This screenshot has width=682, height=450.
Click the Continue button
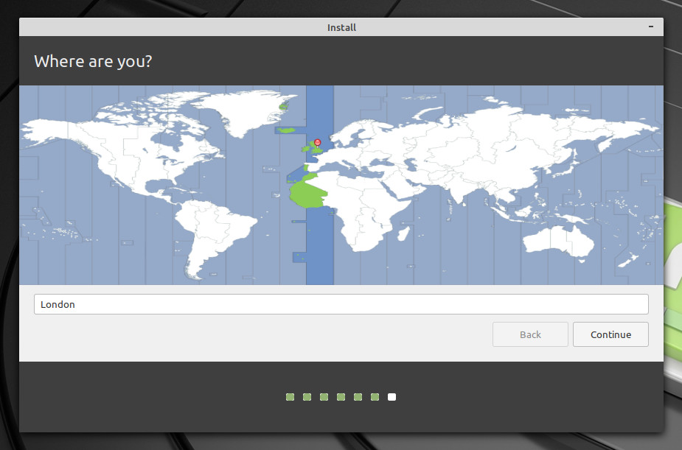pyautogui.click(x=610, y=334)
